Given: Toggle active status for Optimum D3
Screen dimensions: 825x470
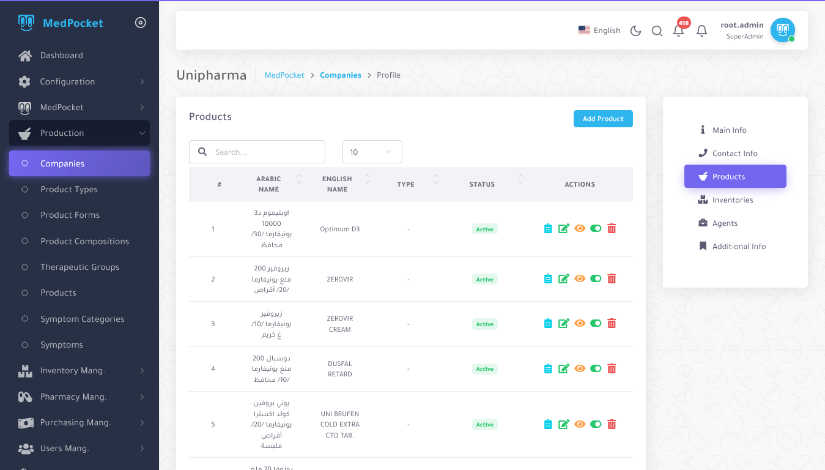Looking at the screenshot, I should coord(596,229).
